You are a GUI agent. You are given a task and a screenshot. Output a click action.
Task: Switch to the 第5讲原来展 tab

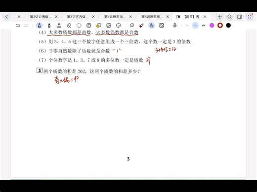[x=152, y=17]
